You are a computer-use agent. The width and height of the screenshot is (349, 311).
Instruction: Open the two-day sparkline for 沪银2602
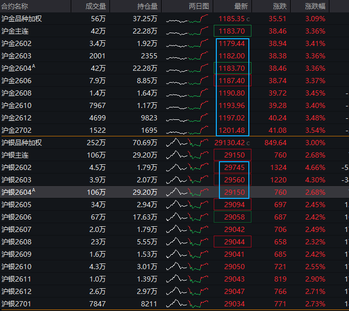[187, 167]
